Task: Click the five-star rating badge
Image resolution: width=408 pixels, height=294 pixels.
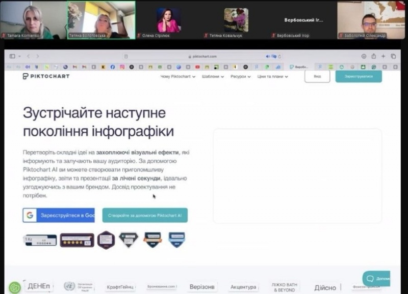Action: [x=77, y=240]
